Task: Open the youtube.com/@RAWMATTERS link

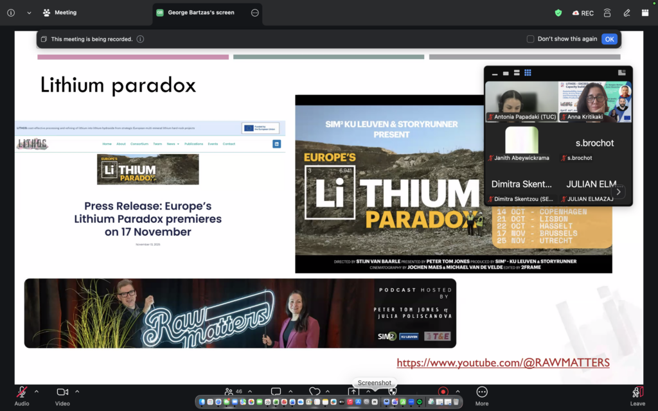Action: (x=503, y=363)
